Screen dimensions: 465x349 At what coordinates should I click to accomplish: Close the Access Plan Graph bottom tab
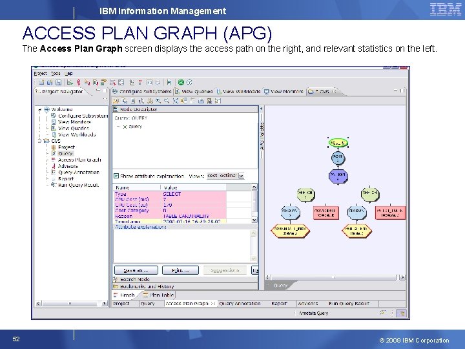(x=212, y=304)
